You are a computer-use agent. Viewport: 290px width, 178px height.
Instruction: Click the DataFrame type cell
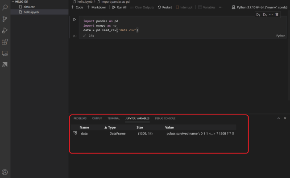tap(117, 133)
